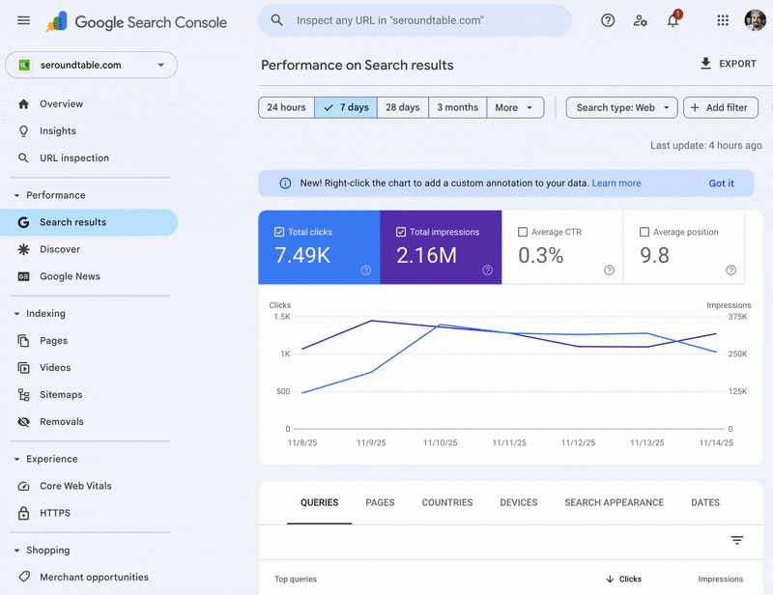Open the navigation hamburger menu
The width and height of the screenshot is (773, 595).
click(24, 20)
